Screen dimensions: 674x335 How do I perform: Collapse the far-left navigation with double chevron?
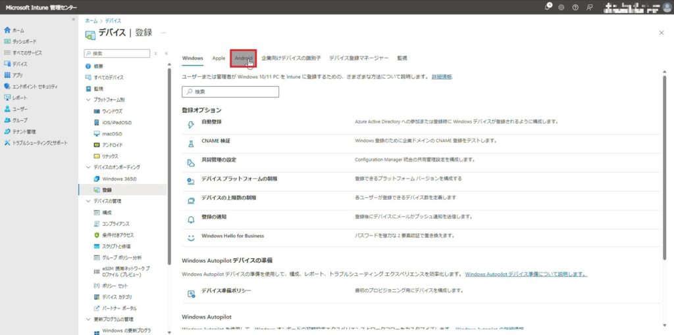pos(73,20)
